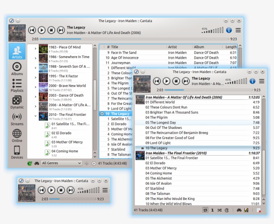Toggle shuffle mode on
274x224 pixels.
[x=219, y=210]
